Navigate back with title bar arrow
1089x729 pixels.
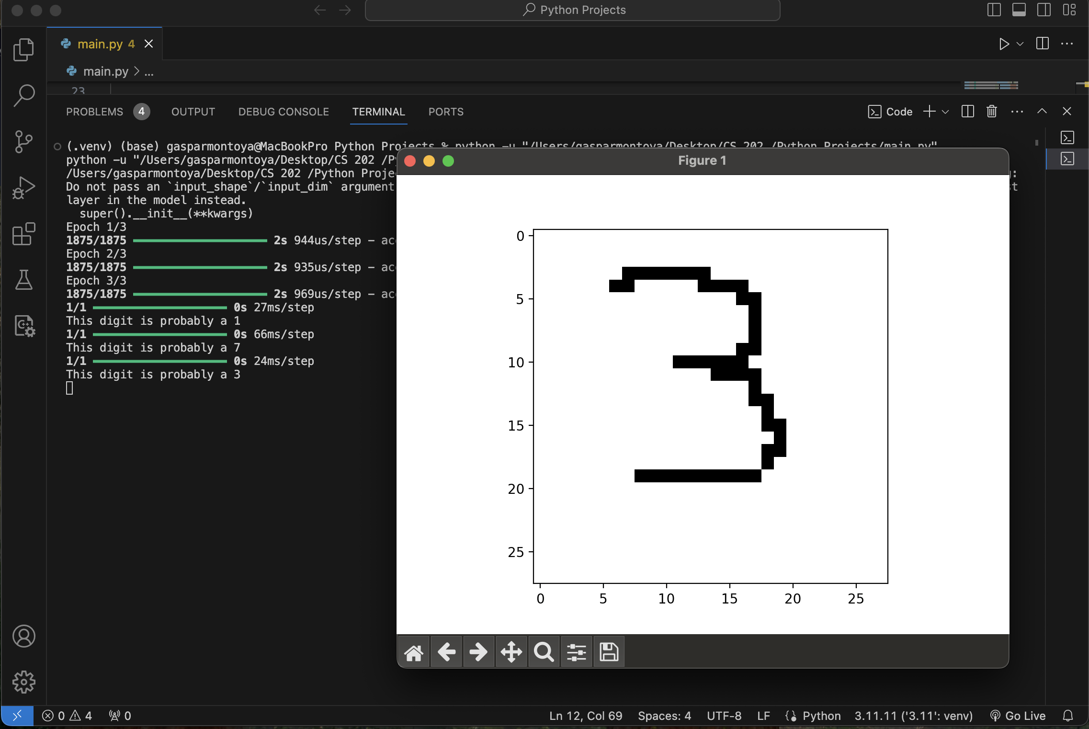pos(320,10)
